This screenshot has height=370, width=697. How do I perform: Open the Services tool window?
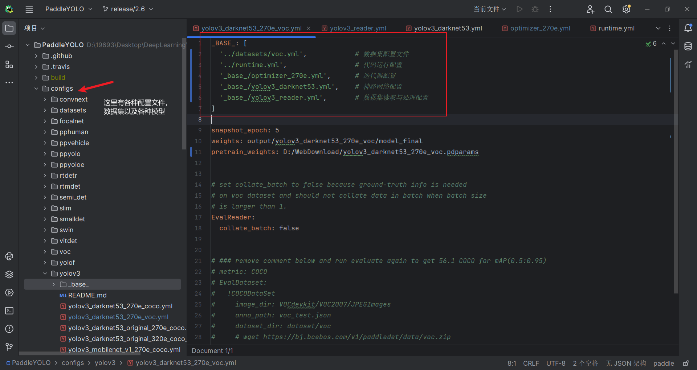pos(9,293)
